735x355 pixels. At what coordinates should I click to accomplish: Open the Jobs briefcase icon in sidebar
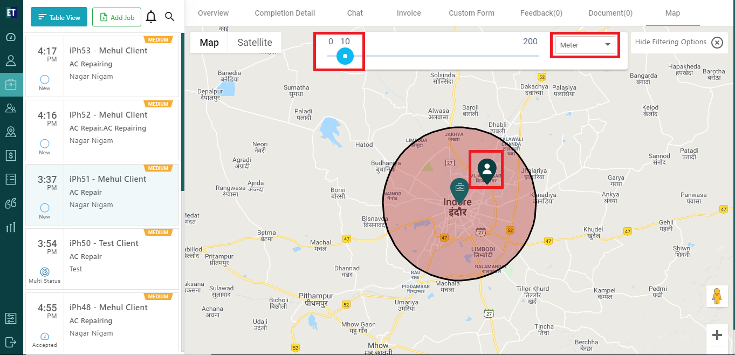[11, 84]
